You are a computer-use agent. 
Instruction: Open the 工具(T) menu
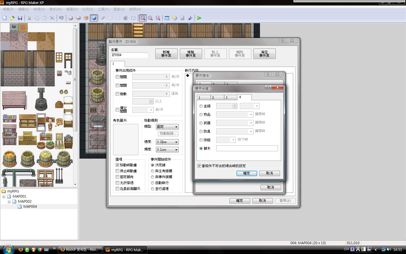103,9
